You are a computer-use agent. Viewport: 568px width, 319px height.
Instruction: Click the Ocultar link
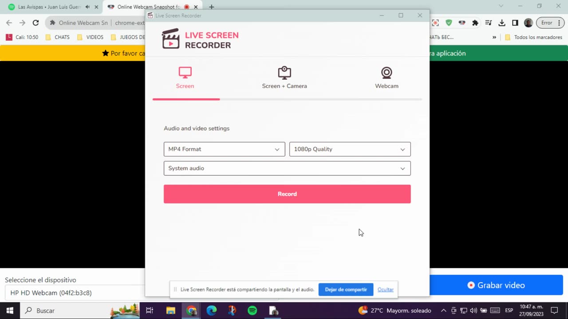coord(386,290)
